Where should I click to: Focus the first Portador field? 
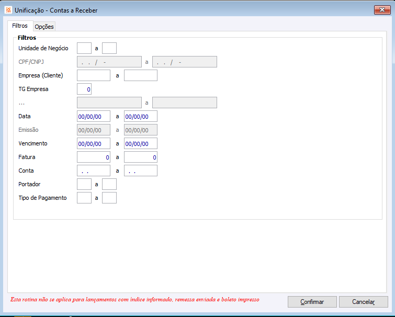84,184
